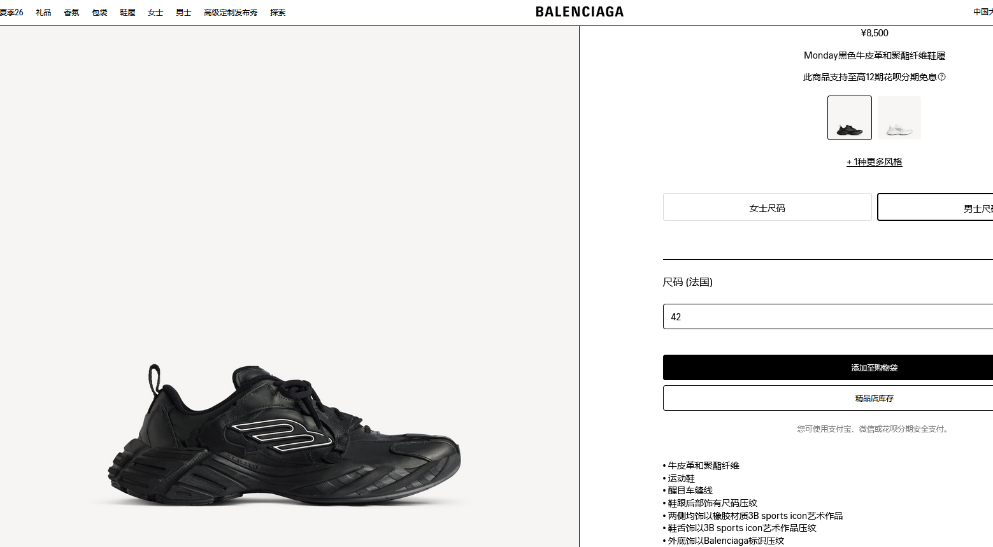The height and width of the screenshot is (547, 993).
Task: Open the Huabei installment help icon
Action: 941,77
